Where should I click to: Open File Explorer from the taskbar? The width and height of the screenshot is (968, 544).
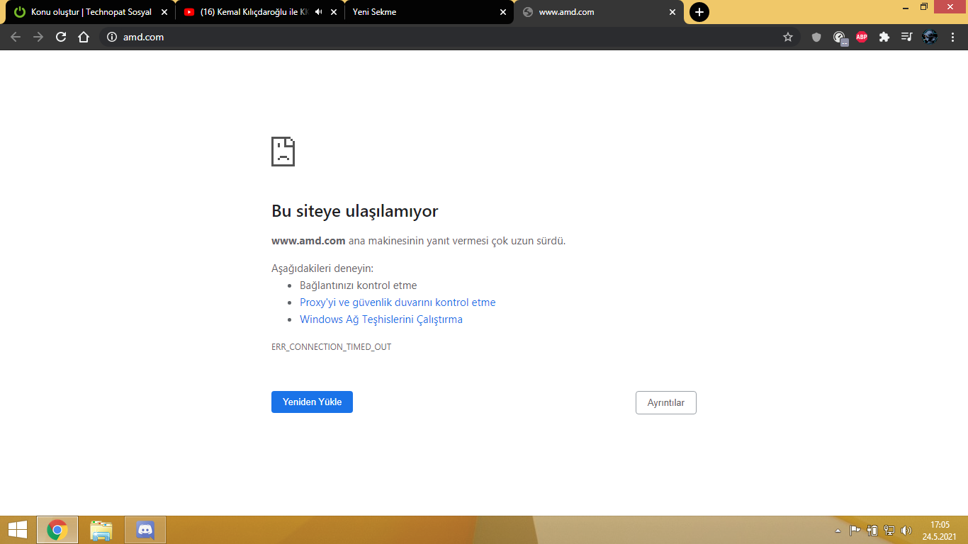click(101, 530)
